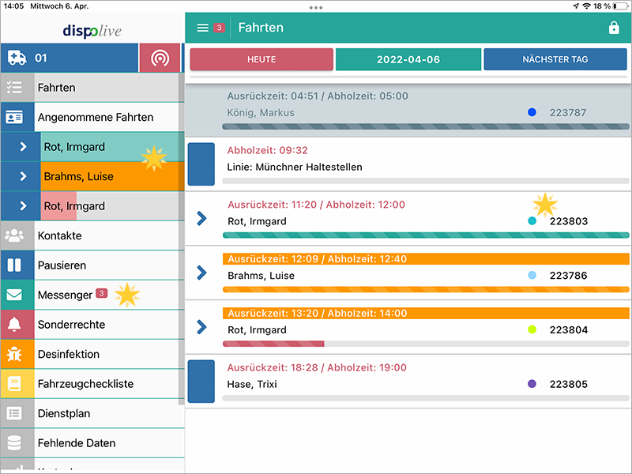This screenshot has width=632, height=474.
Task: Expand trip 223803 chevron arrow
Action: click(x=201, y=218)
